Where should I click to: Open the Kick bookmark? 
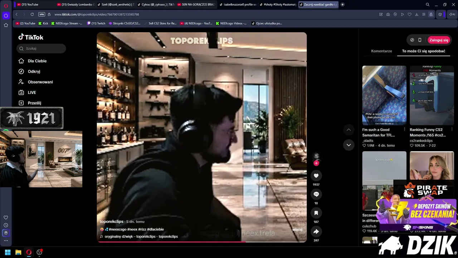click(x=43, y=23)
